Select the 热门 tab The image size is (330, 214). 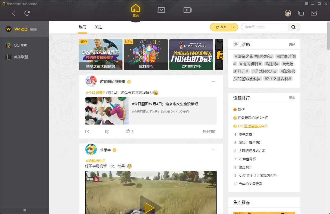coord(82,27)
